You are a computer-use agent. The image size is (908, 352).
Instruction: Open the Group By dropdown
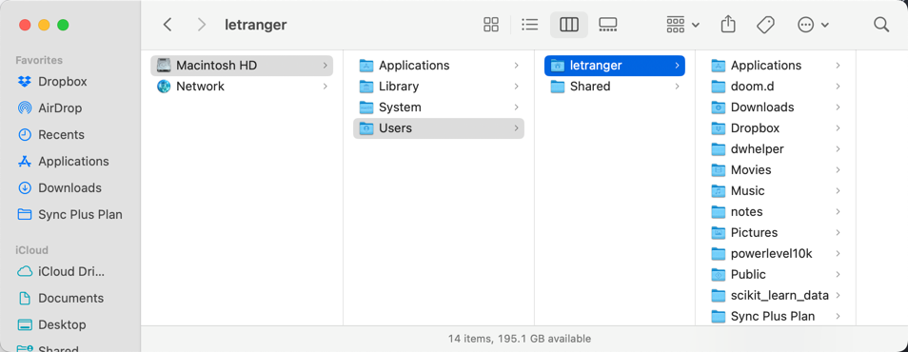click(682, 25)
